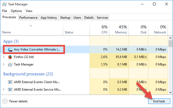
Task: Click the Any Video Converter Ultimate app icon
Action: click(x=10, y=49)
